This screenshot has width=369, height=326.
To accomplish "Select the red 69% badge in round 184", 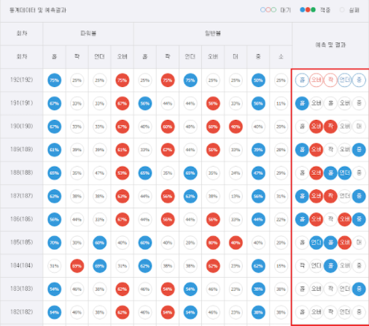I will pyautogui.click(x=77, y=266).
